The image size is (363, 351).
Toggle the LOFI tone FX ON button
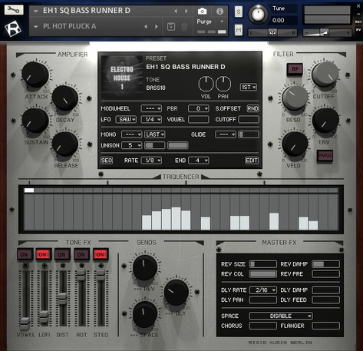point(43,254)
